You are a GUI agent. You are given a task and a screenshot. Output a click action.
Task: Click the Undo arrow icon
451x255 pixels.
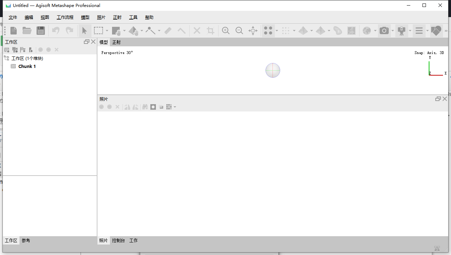point(56,31)
